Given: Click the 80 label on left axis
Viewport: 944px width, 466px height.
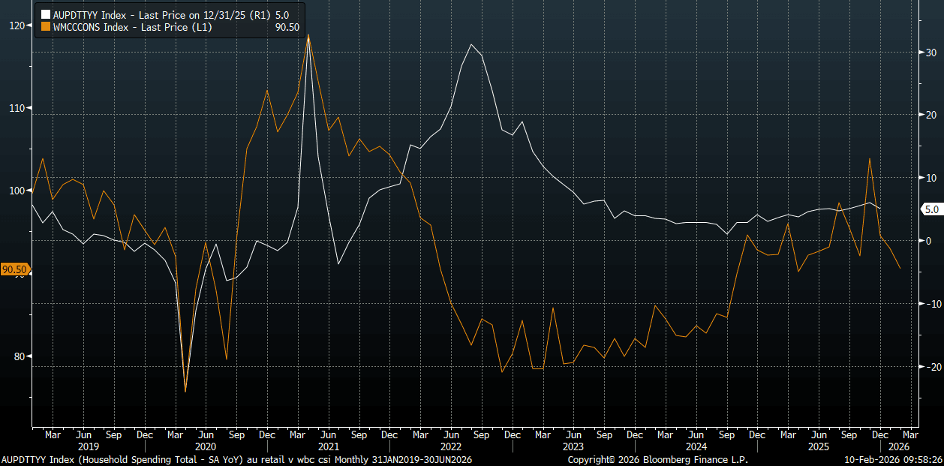Looking at the screenshot, I should (x=20, y=356).
